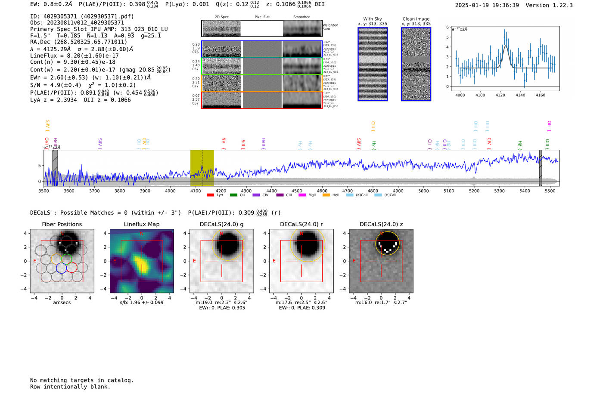Click the NV line label above spectrum

pyautogui.click(x=224, y=143)
